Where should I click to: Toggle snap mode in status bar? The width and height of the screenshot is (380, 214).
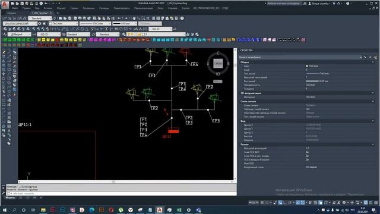[267, 202]
